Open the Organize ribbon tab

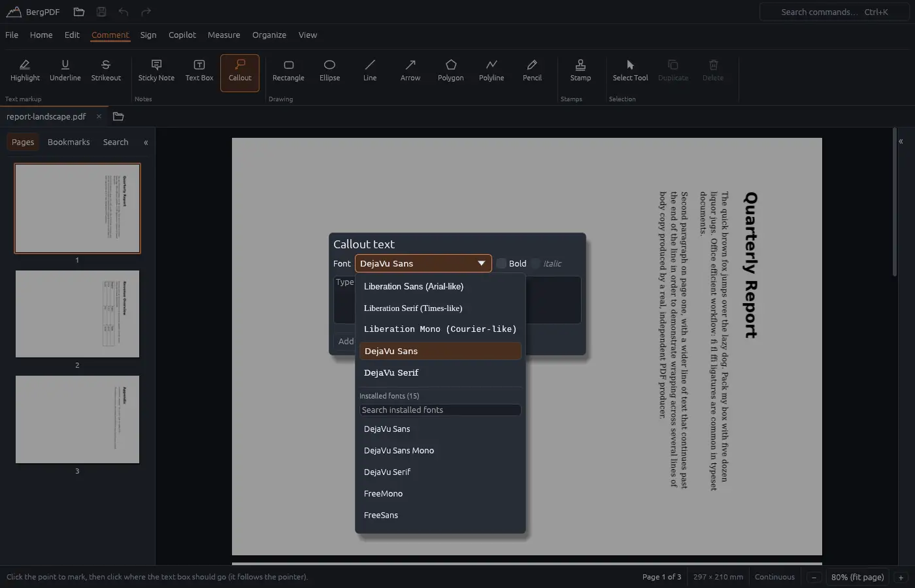click(269, 35)
